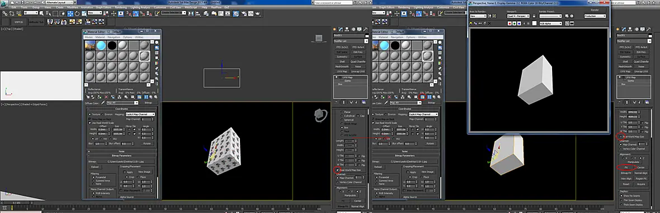Click Acquire button in right modifier panel
The image size is (660, 213).
(642, 184)
